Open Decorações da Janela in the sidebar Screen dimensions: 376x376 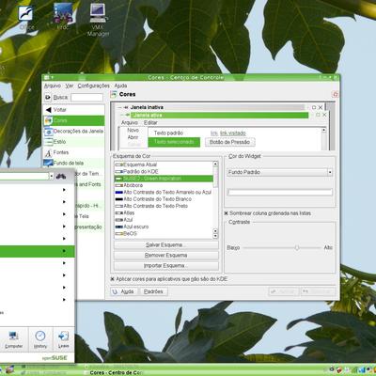pyautogui.click(x=74, y=132)
